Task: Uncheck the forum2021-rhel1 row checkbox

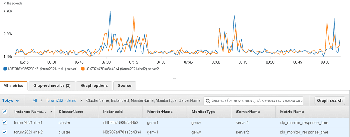Action: coord(4,122)
